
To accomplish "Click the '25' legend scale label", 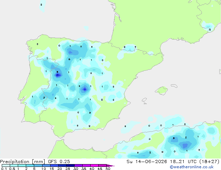I will pos(68,169).
